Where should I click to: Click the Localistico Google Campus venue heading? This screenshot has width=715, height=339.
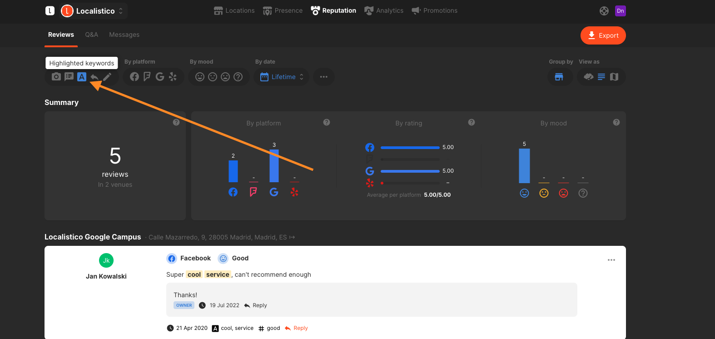[x=93, y=237]
